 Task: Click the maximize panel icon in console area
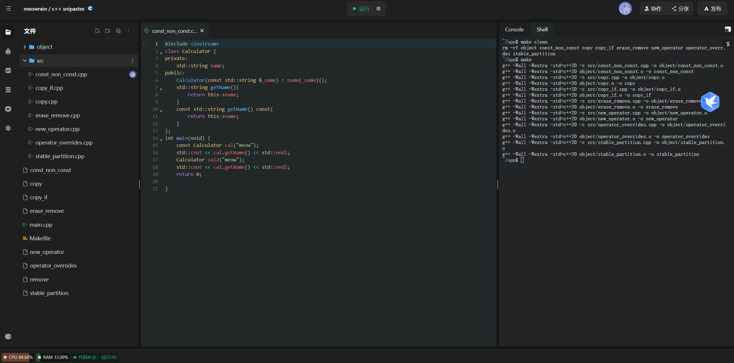click(727, 29)
